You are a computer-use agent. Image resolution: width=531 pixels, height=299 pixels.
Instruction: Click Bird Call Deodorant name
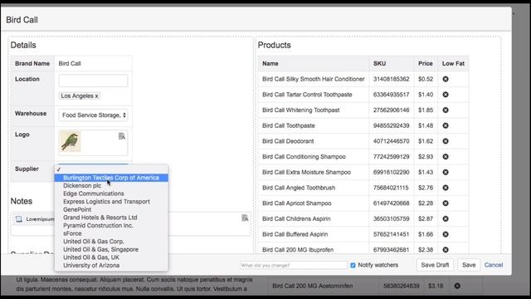point(288,141)
